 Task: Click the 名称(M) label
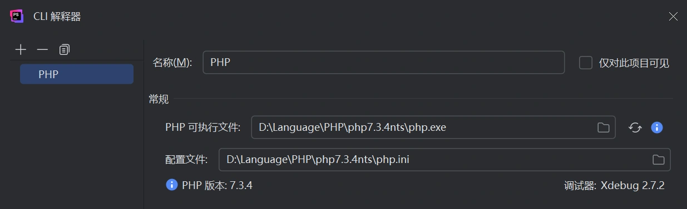click(x=172, y=63)
